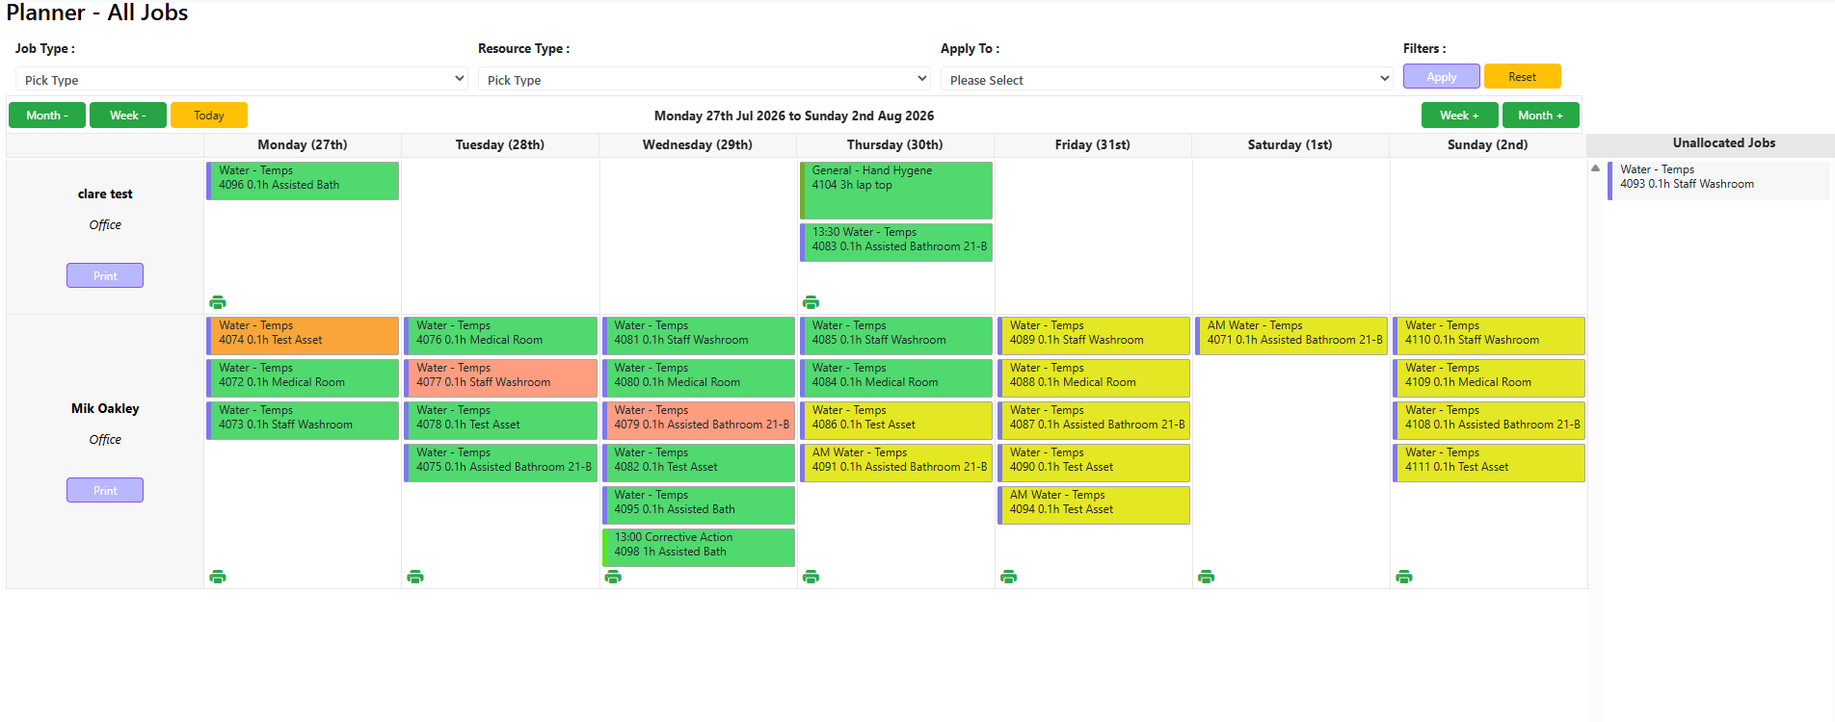Open job 4078 Test Asset

(x=500, y=421)
